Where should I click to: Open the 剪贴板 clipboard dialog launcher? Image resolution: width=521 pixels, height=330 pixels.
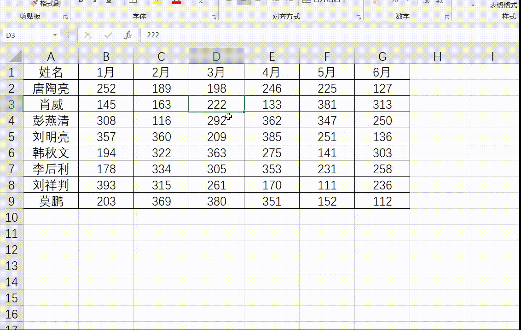[x=65, y=18]
